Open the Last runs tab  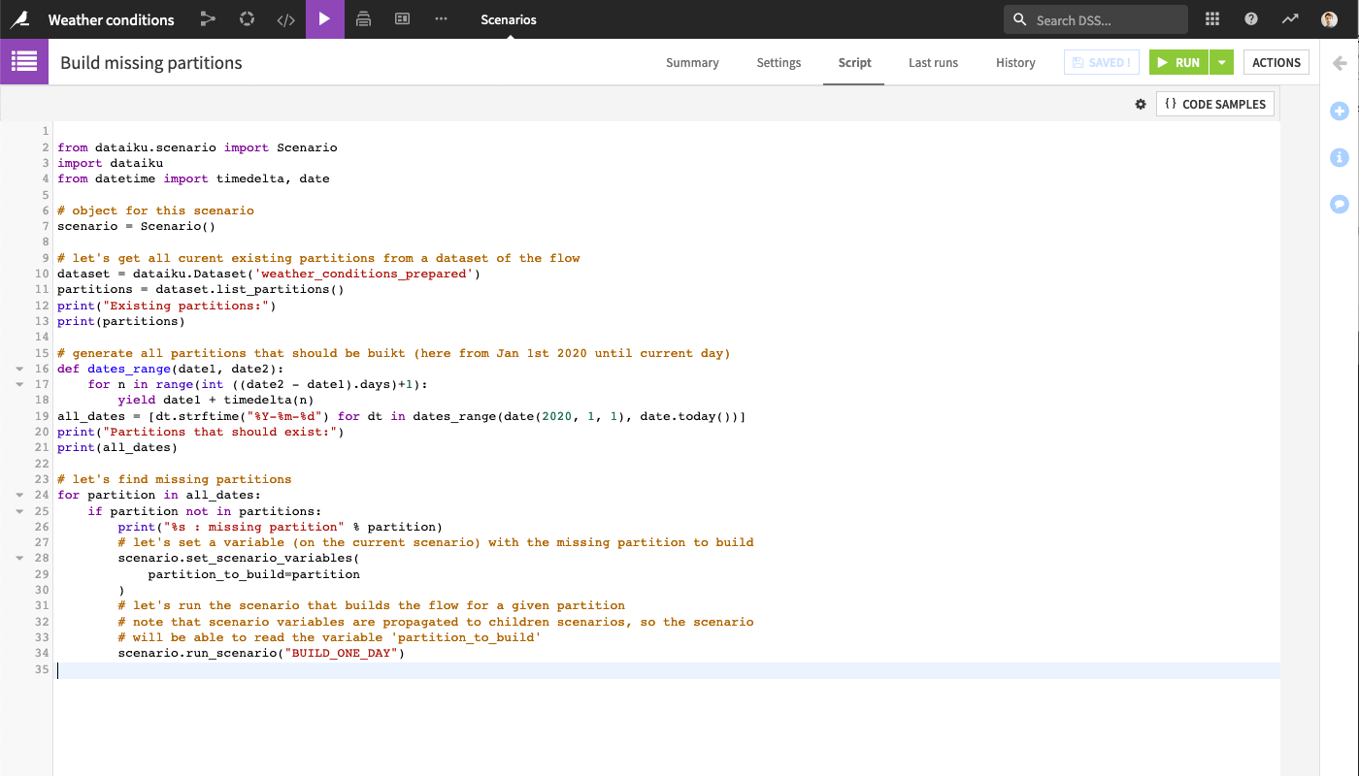coord(933,62)
